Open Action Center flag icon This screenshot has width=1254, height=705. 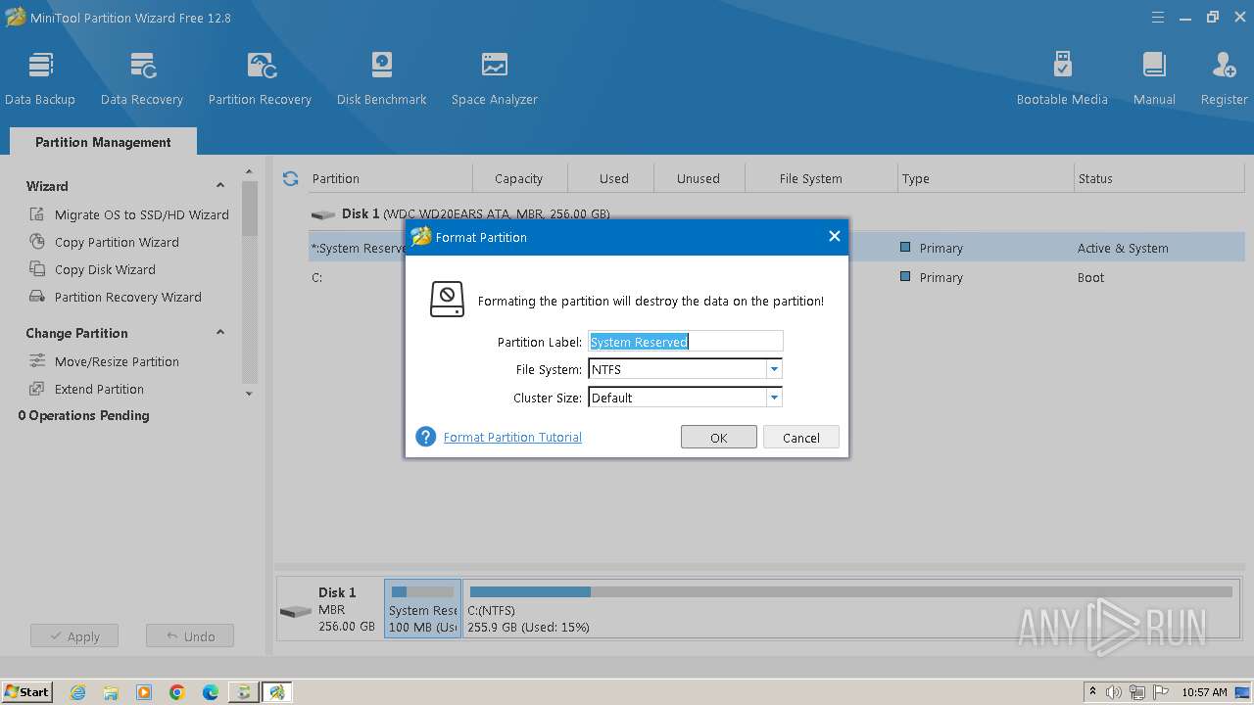[1159, 692]
